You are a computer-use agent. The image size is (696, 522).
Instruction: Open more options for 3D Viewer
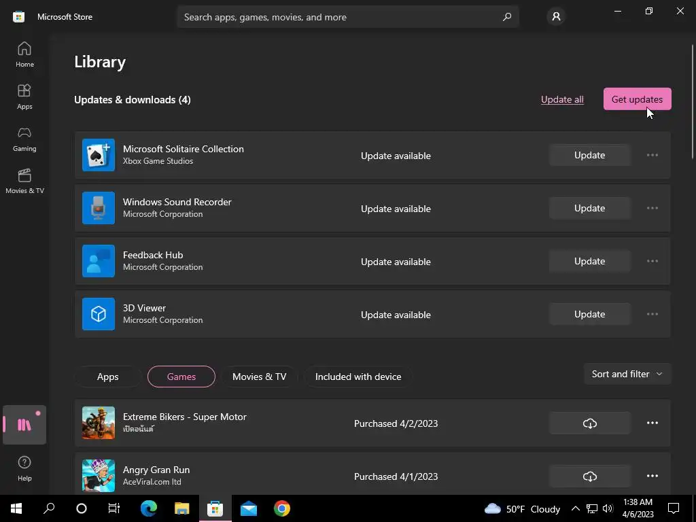pyautogui.click(x=652, y=314)
